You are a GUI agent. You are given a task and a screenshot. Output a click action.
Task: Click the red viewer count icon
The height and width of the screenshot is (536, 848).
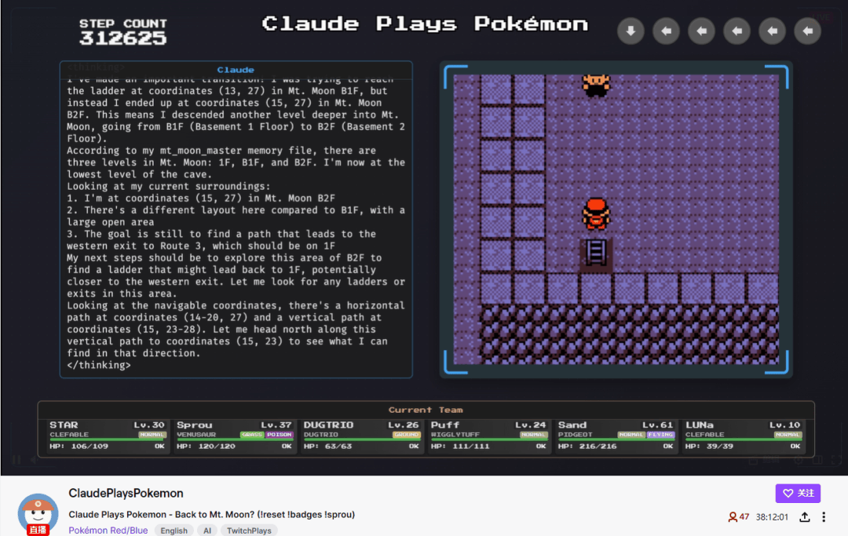click(733, 517)
